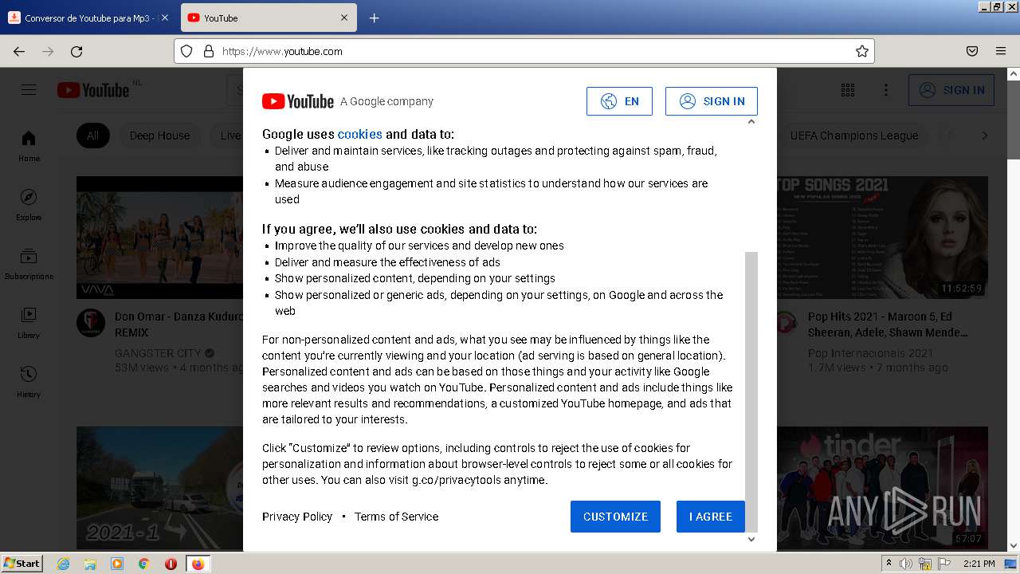Open the Windows Start menu
Screen dimensions: 1020x574
(x=22, y=563)
